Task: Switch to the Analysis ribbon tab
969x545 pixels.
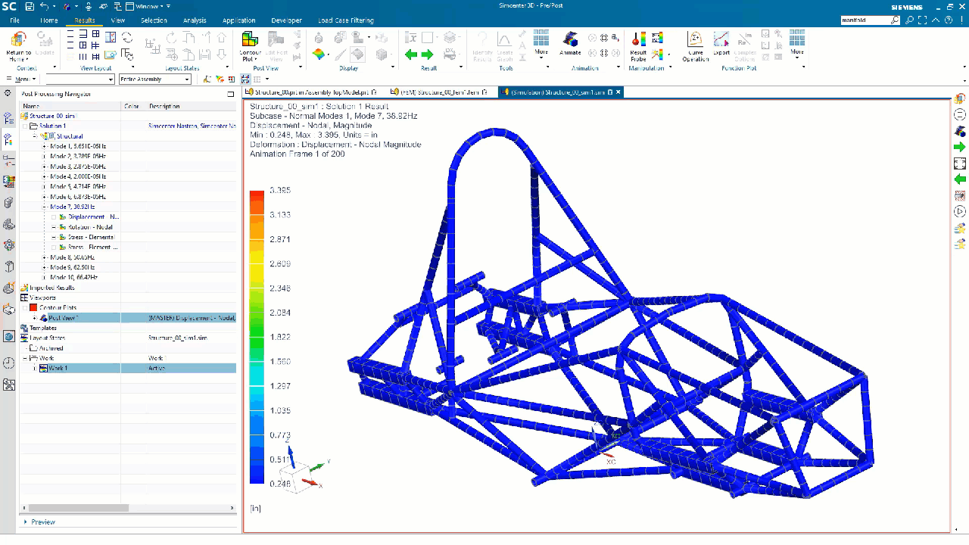Action: [195, 20]
